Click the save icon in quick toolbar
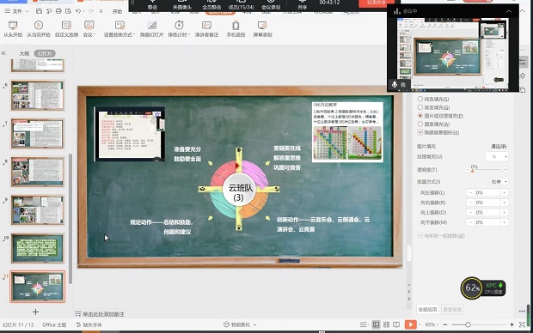 pos(39,11)
